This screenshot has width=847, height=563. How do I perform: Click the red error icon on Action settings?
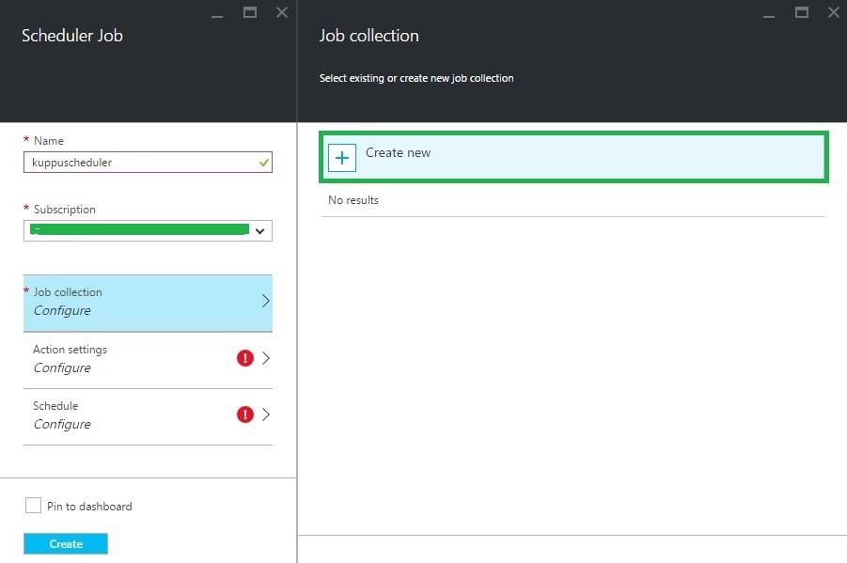pyautogui.click(x=245, y=358)
